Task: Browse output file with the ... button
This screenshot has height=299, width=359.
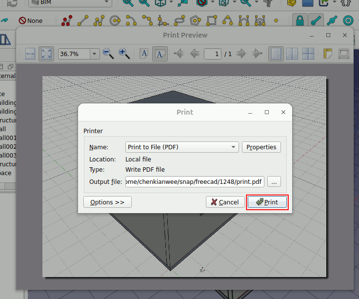Action: click(274, 182)
